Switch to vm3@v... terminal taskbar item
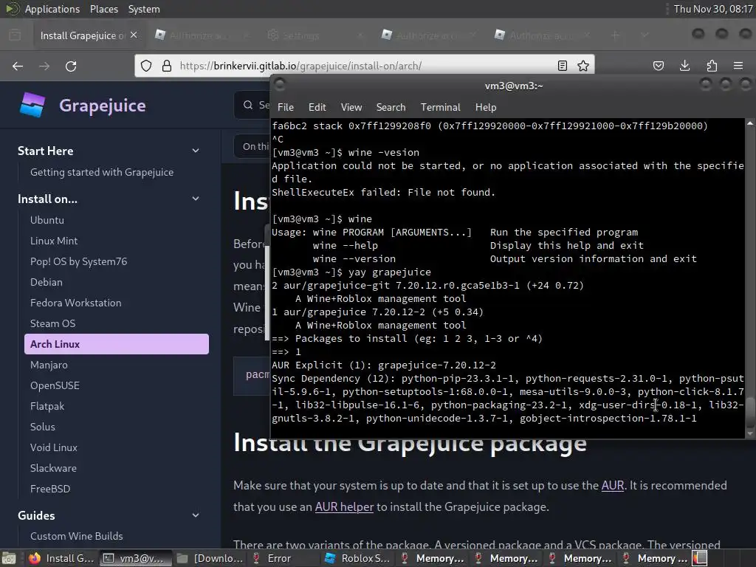 pos(134,558)
